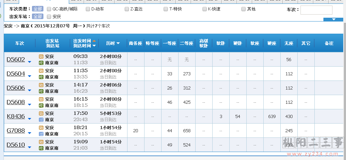Click the 始 origin icon in D5608 row
The height and width of the screenshot is (160, 346).
(x=41, y=99)
